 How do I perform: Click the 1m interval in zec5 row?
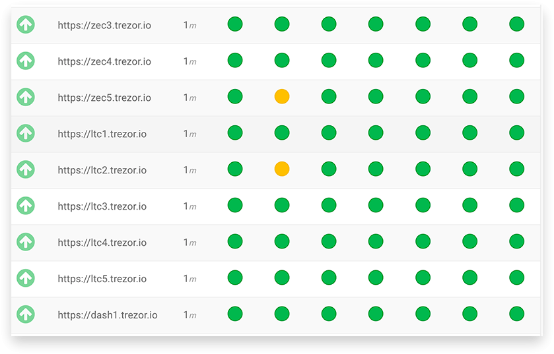point(190,98)
